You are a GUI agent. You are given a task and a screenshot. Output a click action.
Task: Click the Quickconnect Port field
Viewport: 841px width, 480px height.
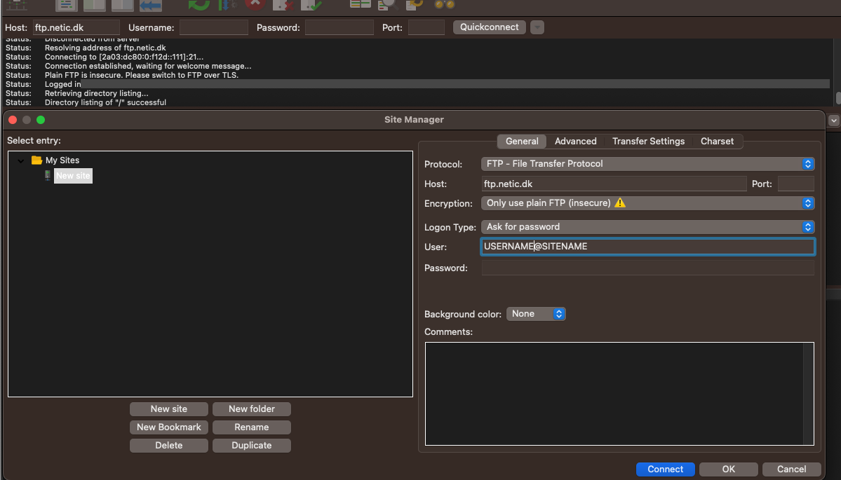pyautogui.click(x=426, y=27)
